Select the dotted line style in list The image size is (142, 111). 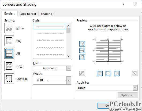coord(50,34)
